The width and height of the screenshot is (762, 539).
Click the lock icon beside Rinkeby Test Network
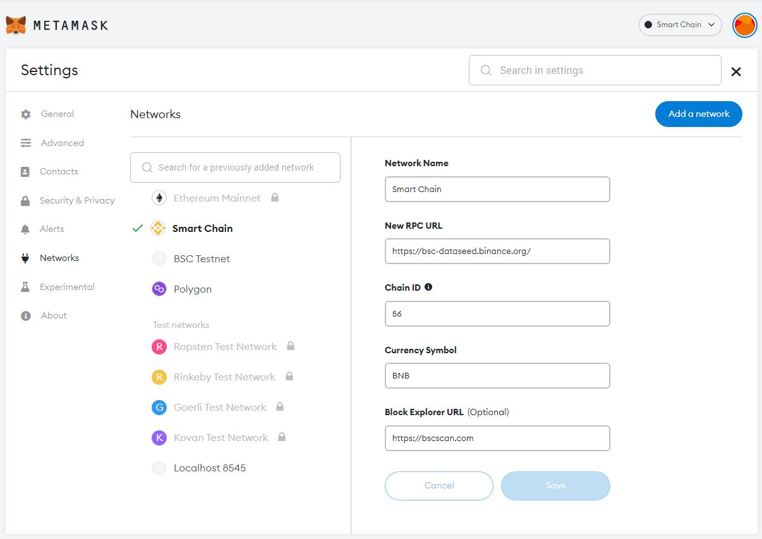pyautogui.click(x=289, y=376)
